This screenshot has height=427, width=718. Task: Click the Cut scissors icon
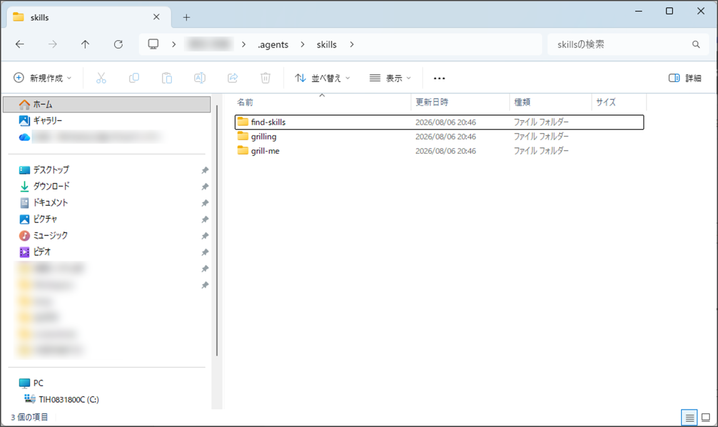pyautogui.click(x=101, y=78)
